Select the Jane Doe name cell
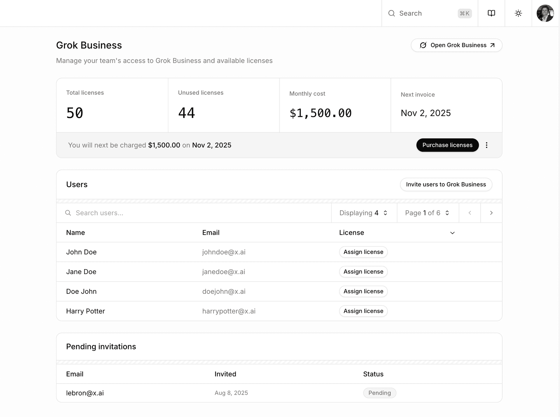The image size is (560, 417). tap(81, 272)
